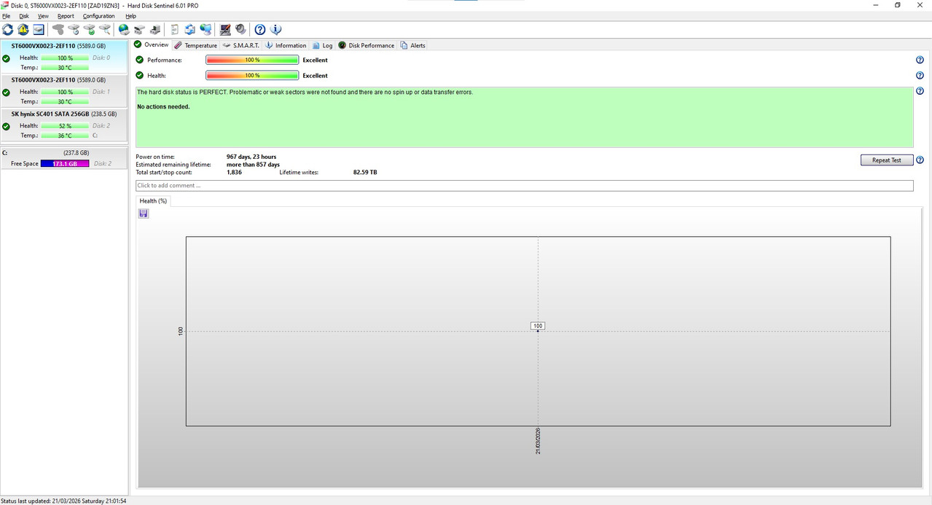Click the document report toolbar icon
This screenshot has width=932, height=505.
(175, 29)
